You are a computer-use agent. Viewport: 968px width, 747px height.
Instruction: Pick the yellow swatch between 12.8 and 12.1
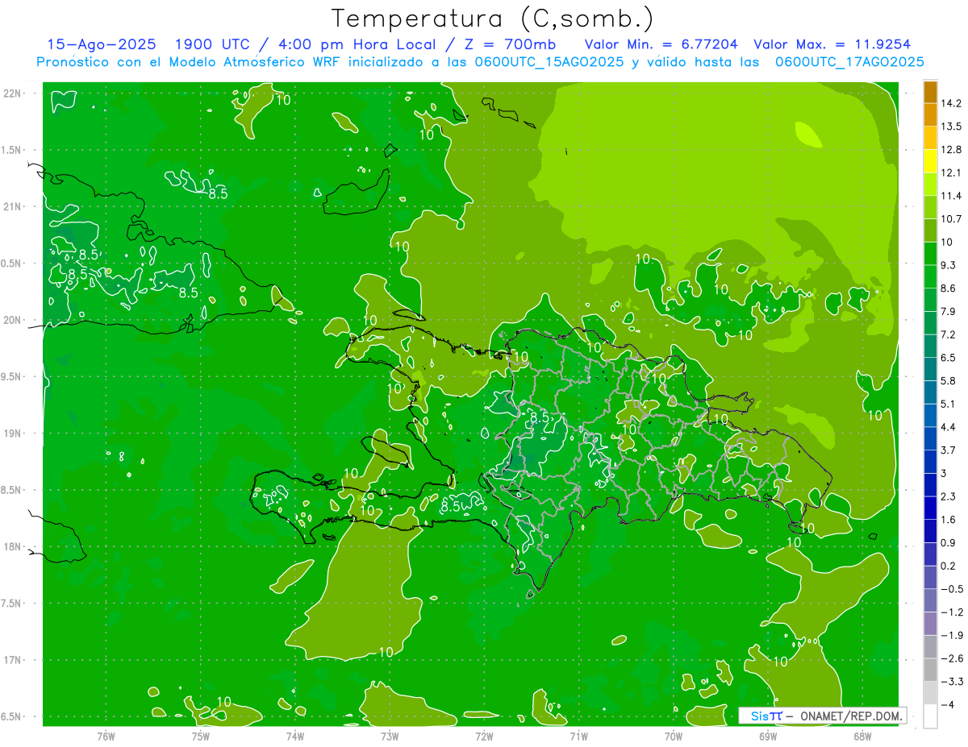(930, 161)
